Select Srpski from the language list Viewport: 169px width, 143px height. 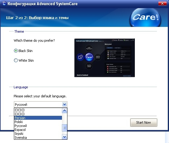[x=38, y=134]
